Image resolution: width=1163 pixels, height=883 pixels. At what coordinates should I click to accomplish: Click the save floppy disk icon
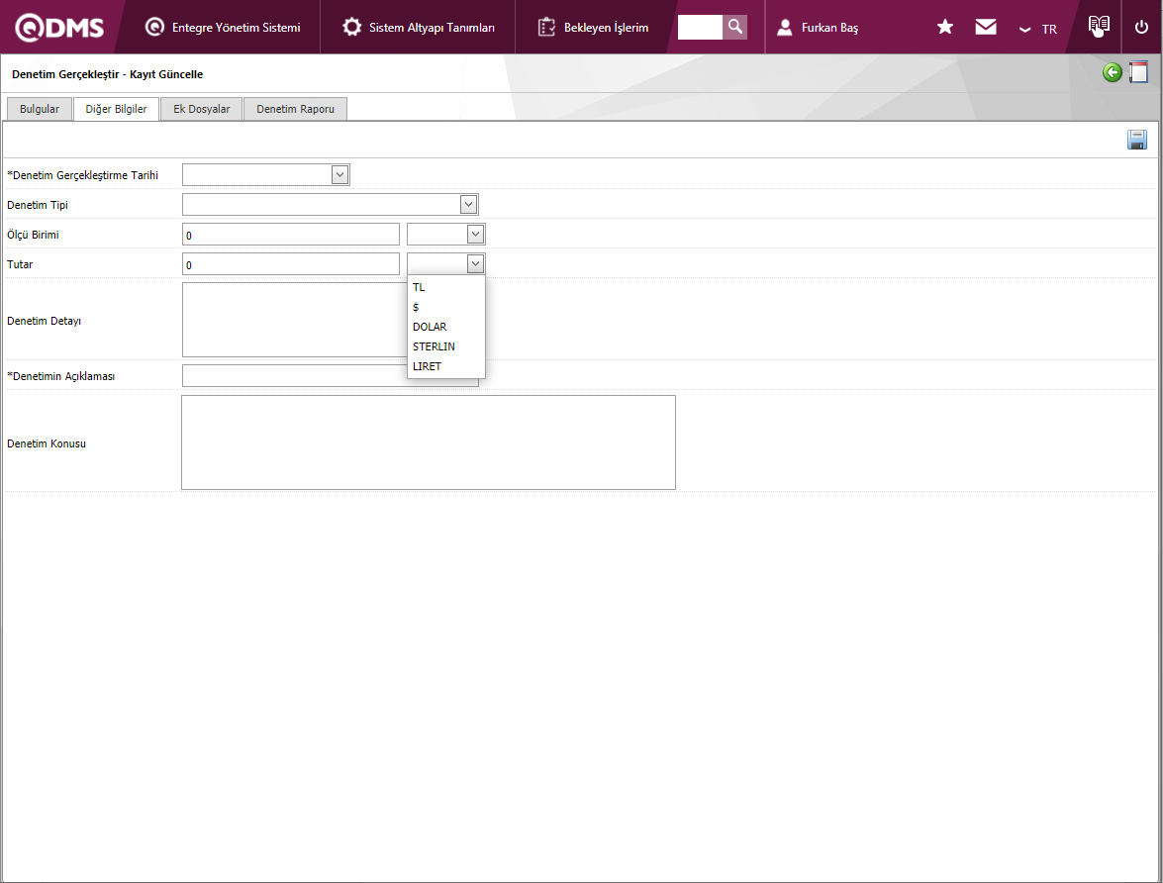click(1137, 140)
